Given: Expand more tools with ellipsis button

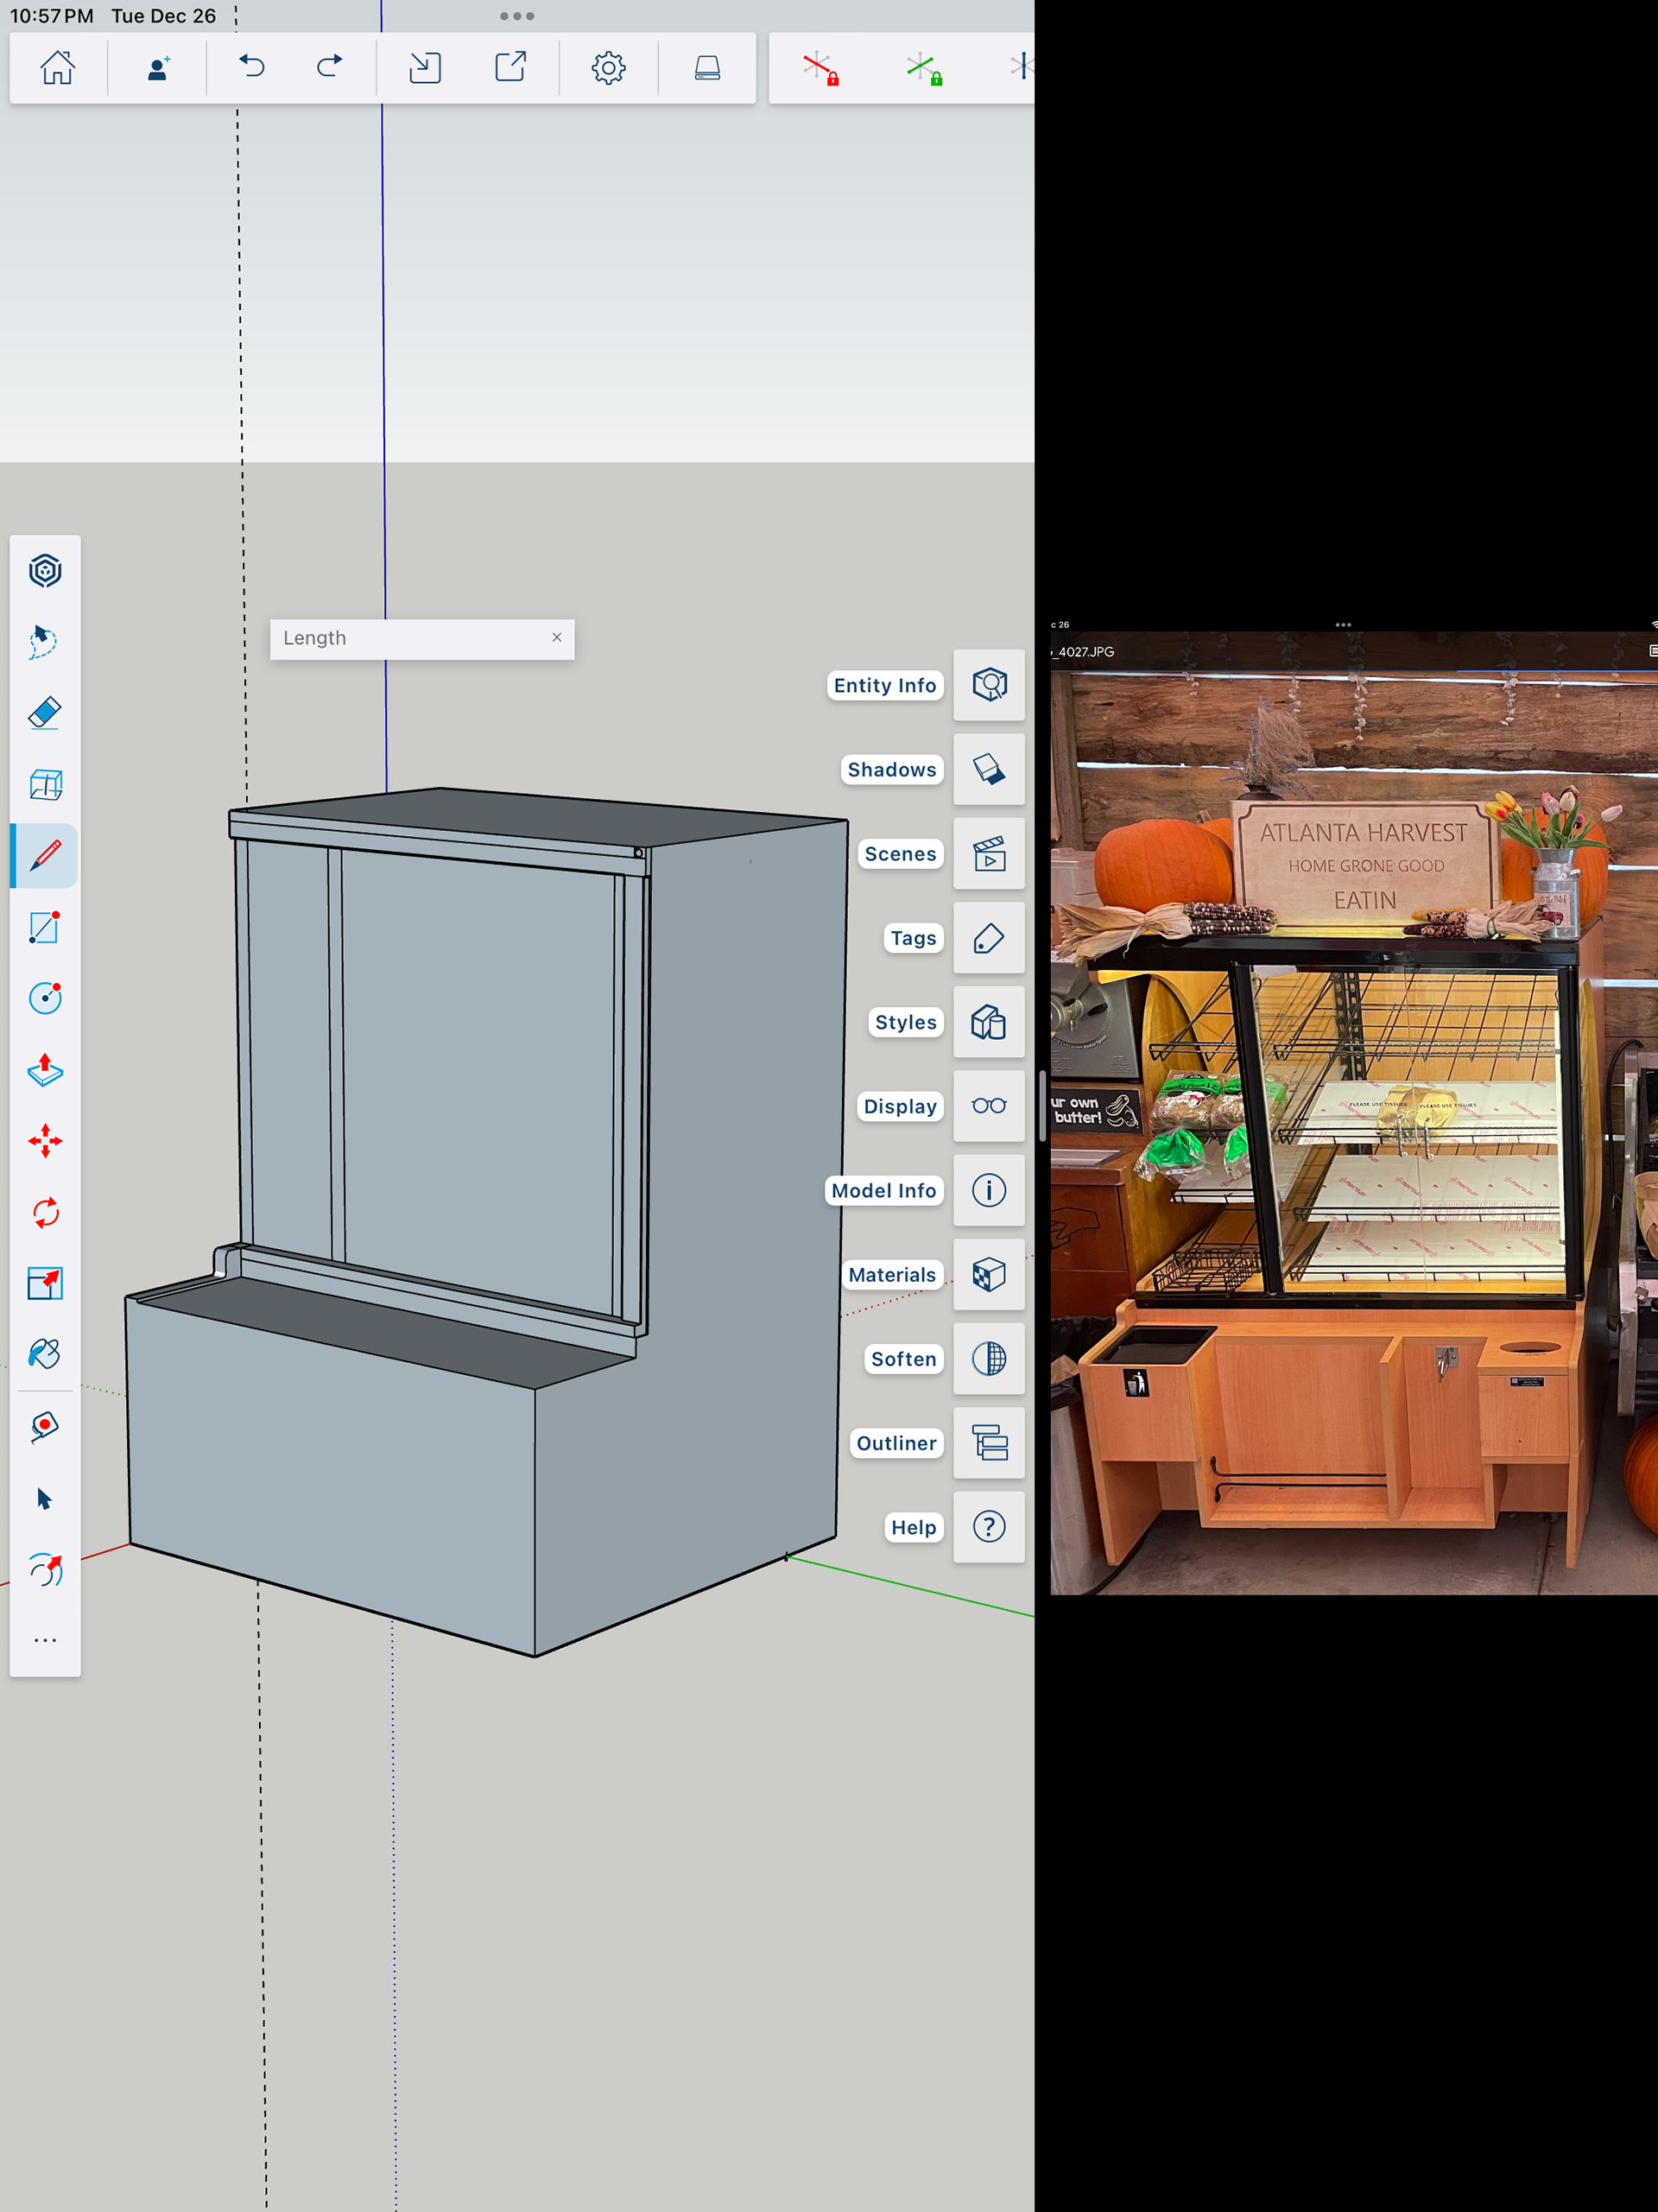Looking at the screenshot, I should click(45, 1640).
